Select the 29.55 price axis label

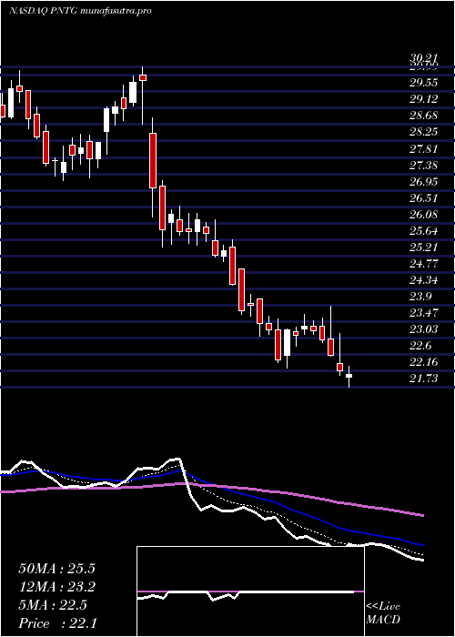click(x=423, y=83)
